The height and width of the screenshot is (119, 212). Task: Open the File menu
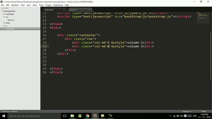pos(2,5)
